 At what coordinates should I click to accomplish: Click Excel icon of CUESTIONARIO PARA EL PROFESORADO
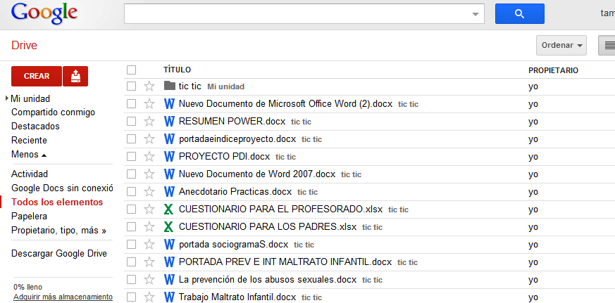coord(169,209)
